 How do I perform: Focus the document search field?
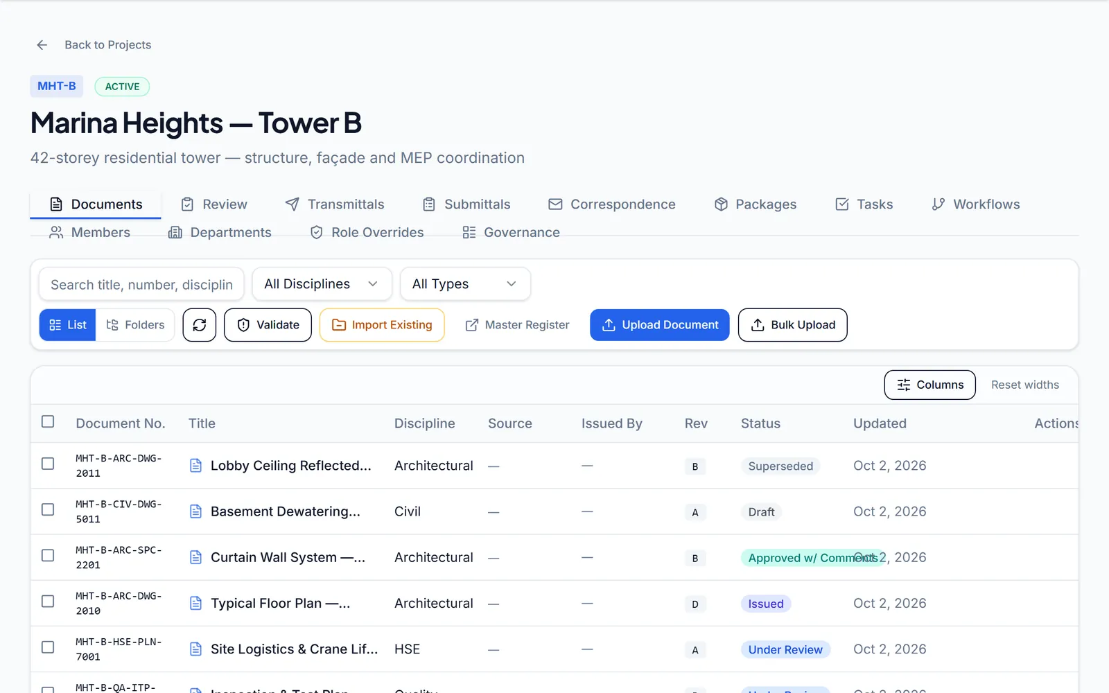tap(141, 285)
